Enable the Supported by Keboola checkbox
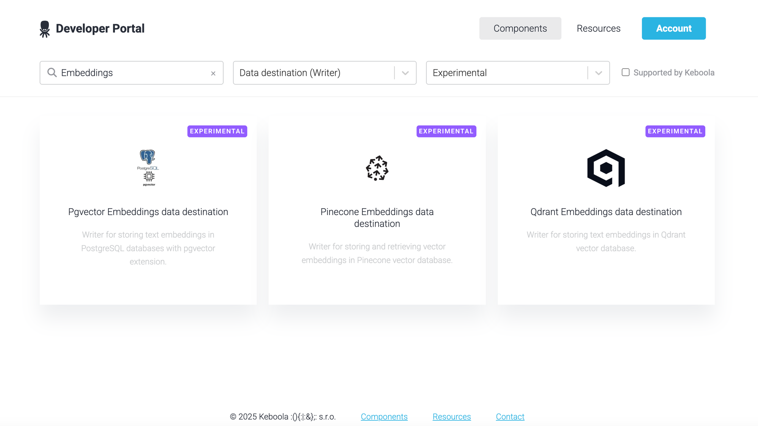 pyautogui.click(x=625, y=72)
